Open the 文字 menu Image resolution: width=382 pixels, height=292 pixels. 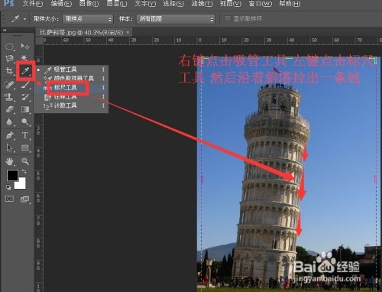[x=145, y=4]
